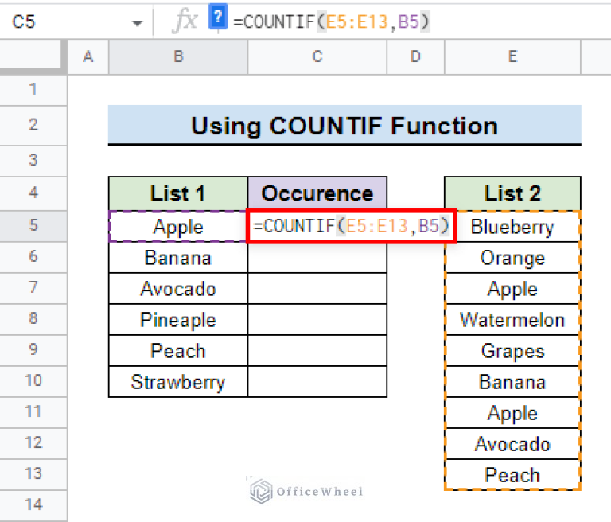Click the 'Peach' cell in List 1
This screenshot has width=611, height=522.
click(x=178, y=351)
